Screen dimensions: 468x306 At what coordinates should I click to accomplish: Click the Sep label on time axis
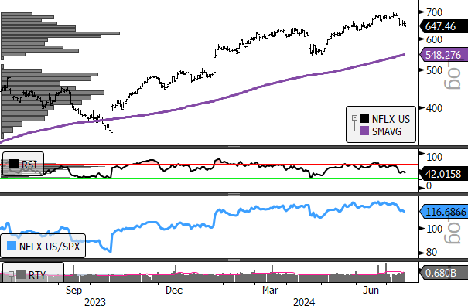[73, 291]
